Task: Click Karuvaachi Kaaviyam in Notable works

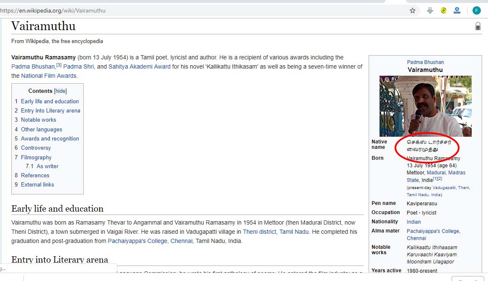Action: click(432, 255)
